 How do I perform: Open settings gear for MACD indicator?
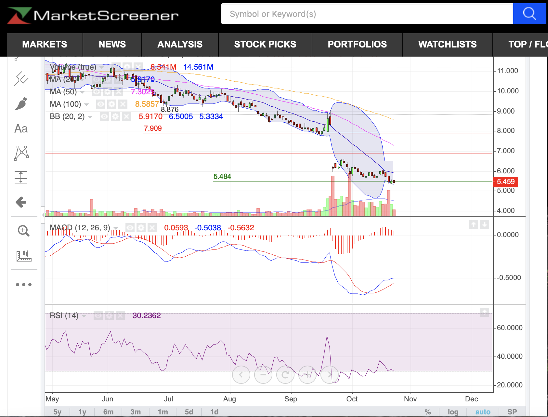(x=141, y=228)
